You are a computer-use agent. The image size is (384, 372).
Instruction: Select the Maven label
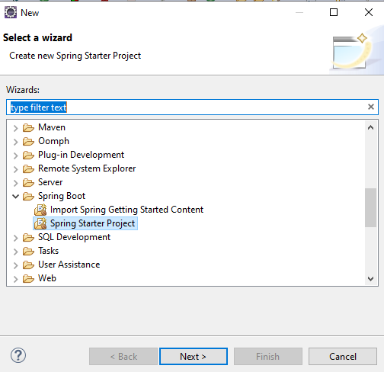point(52,127)
